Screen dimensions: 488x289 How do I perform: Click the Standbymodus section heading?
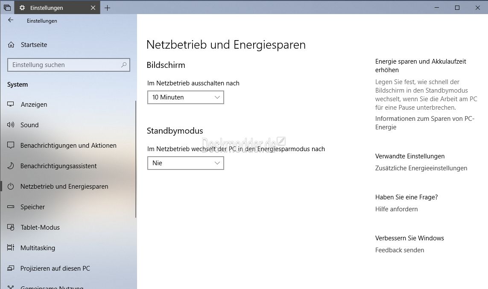(175, 131)
